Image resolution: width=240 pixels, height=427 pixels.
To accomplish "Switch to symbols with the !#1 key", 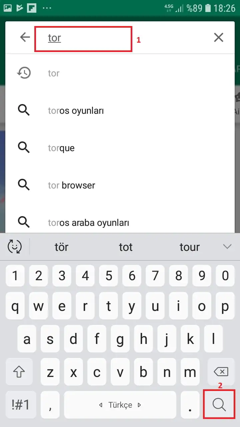I will [20, 405].
